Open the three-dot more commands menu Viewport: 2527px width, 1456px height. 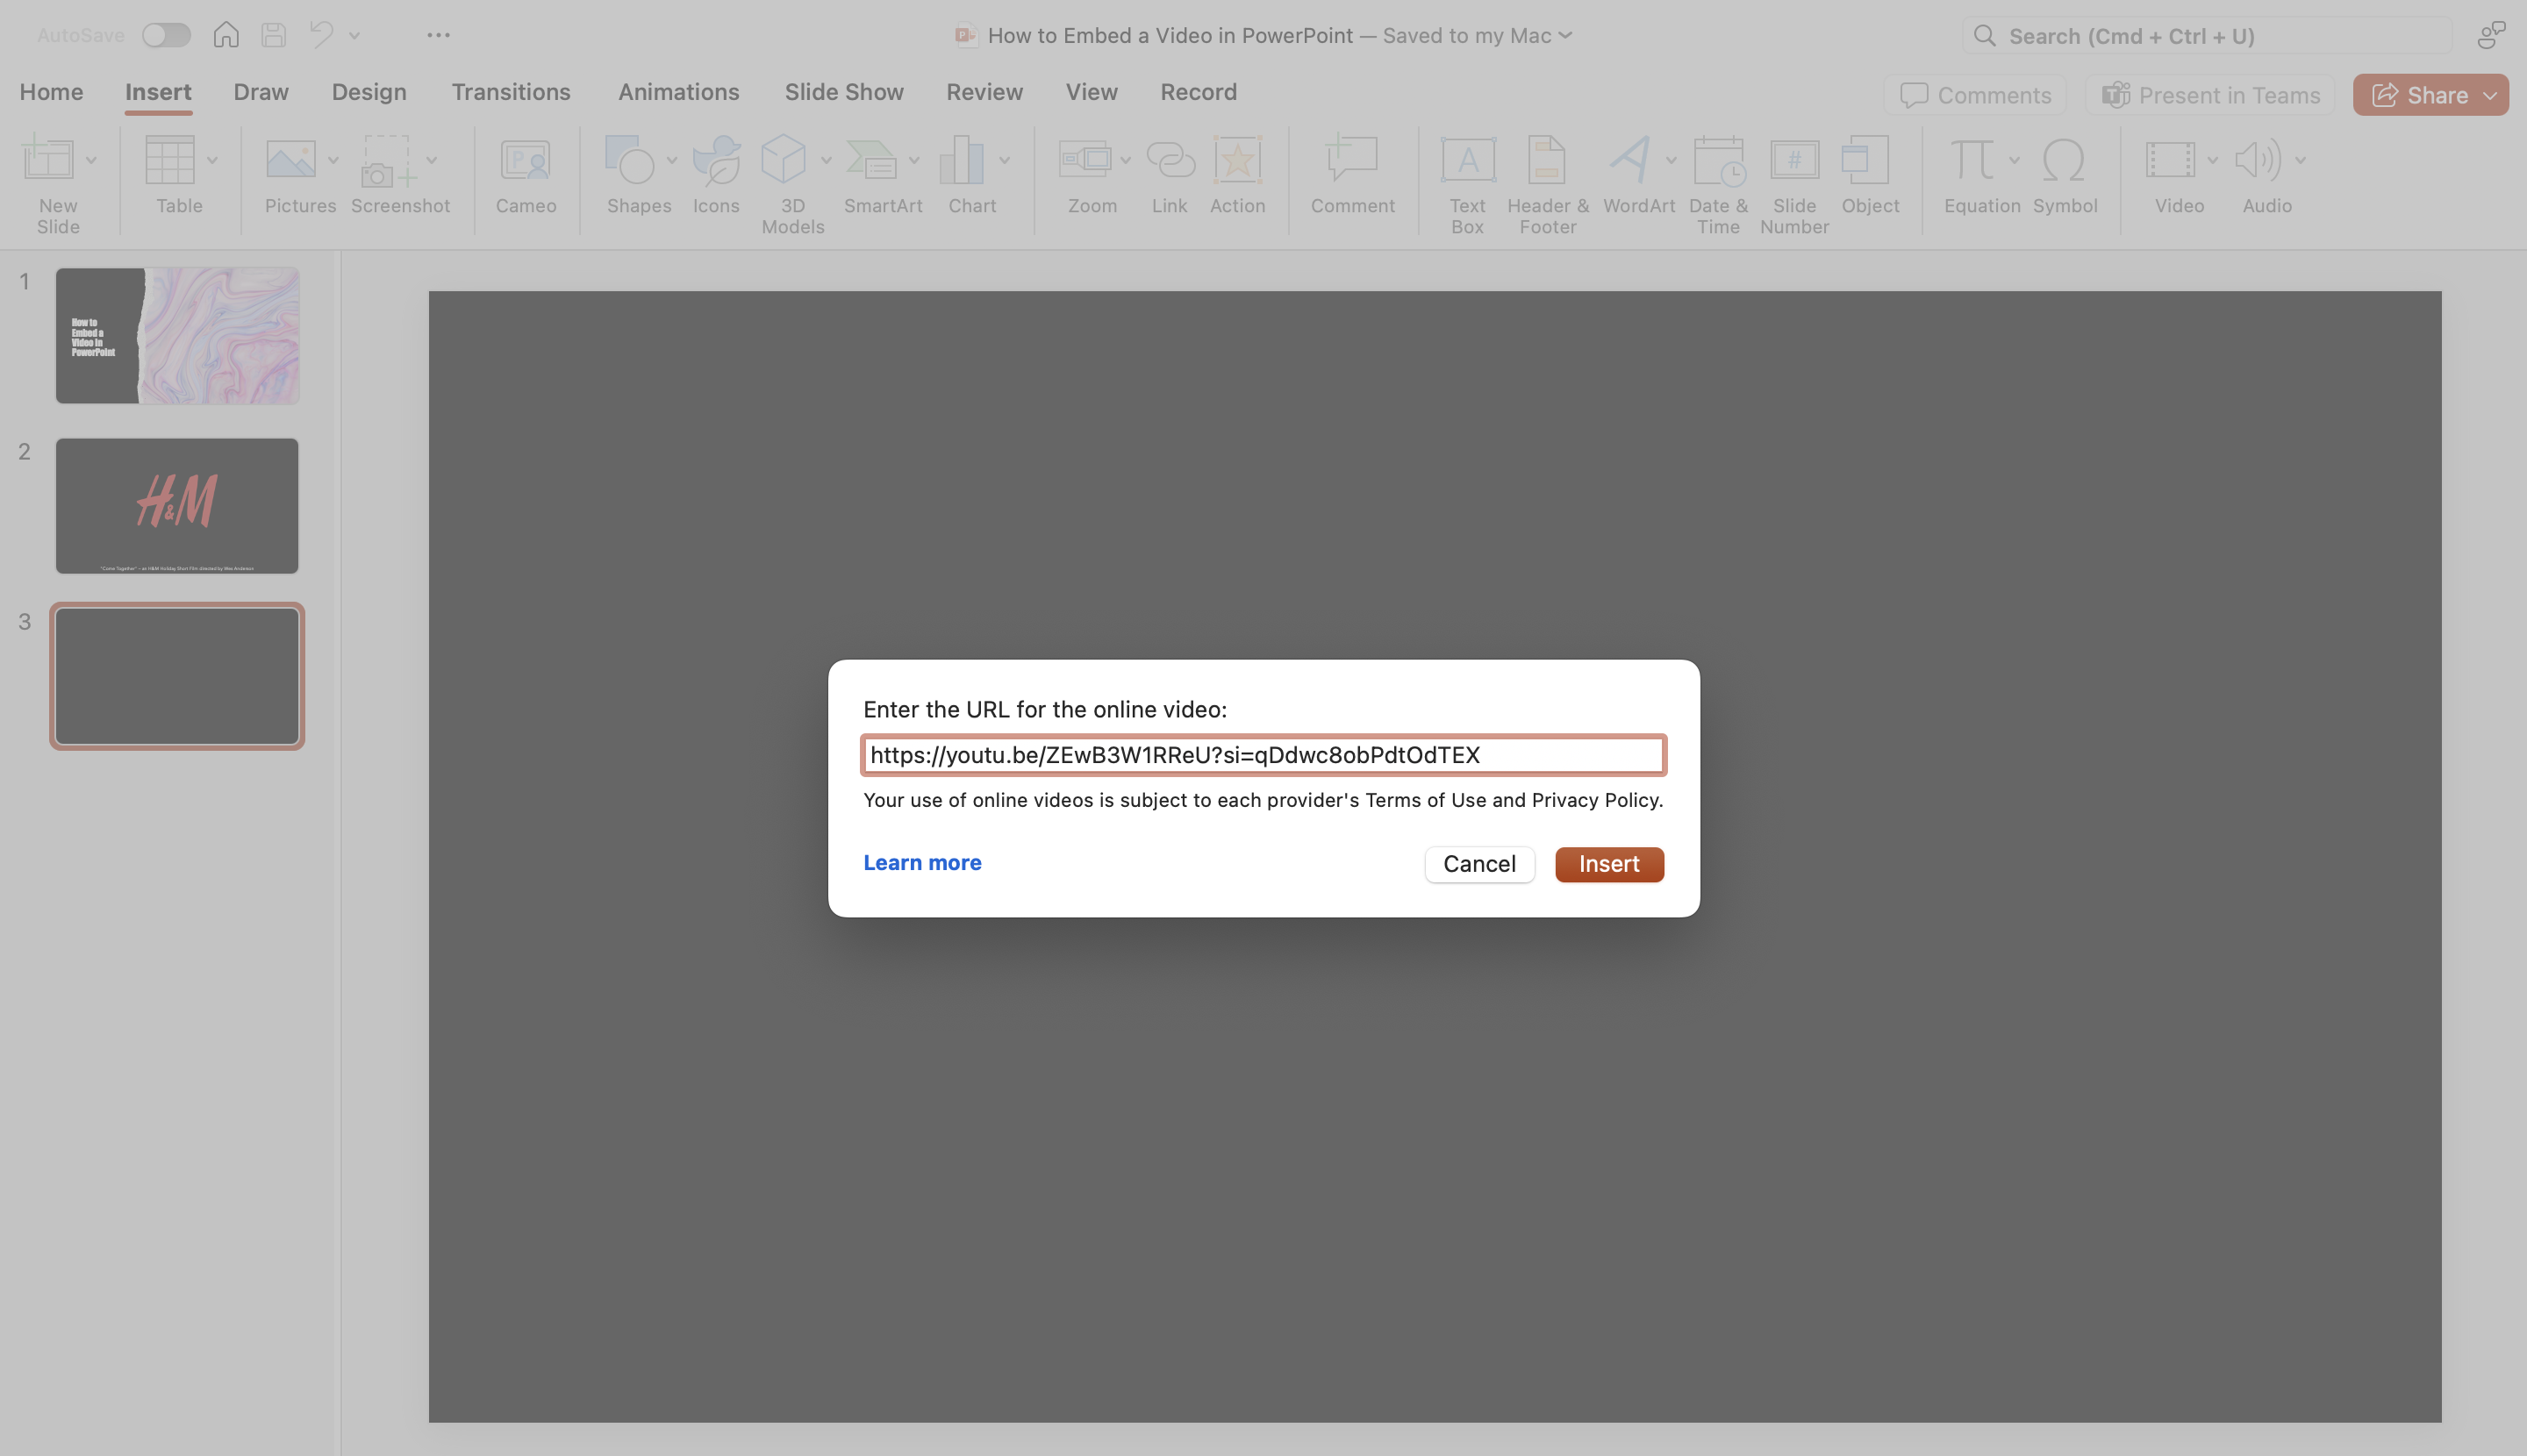pyautogui.click(x=438, y=35)
